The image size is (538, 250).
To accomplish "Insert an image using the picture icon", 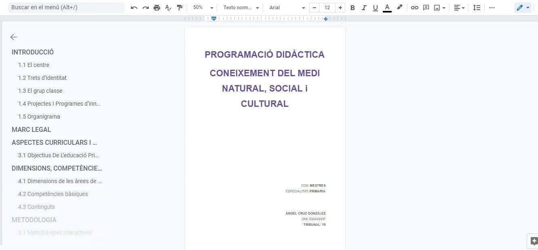I will pyautogui.click(x=437, y=8).
